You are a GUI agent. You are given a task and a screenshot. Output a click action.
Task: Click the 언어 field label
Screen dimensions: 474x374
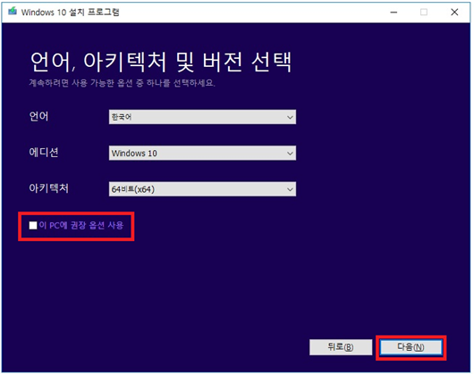click(38, 116)
